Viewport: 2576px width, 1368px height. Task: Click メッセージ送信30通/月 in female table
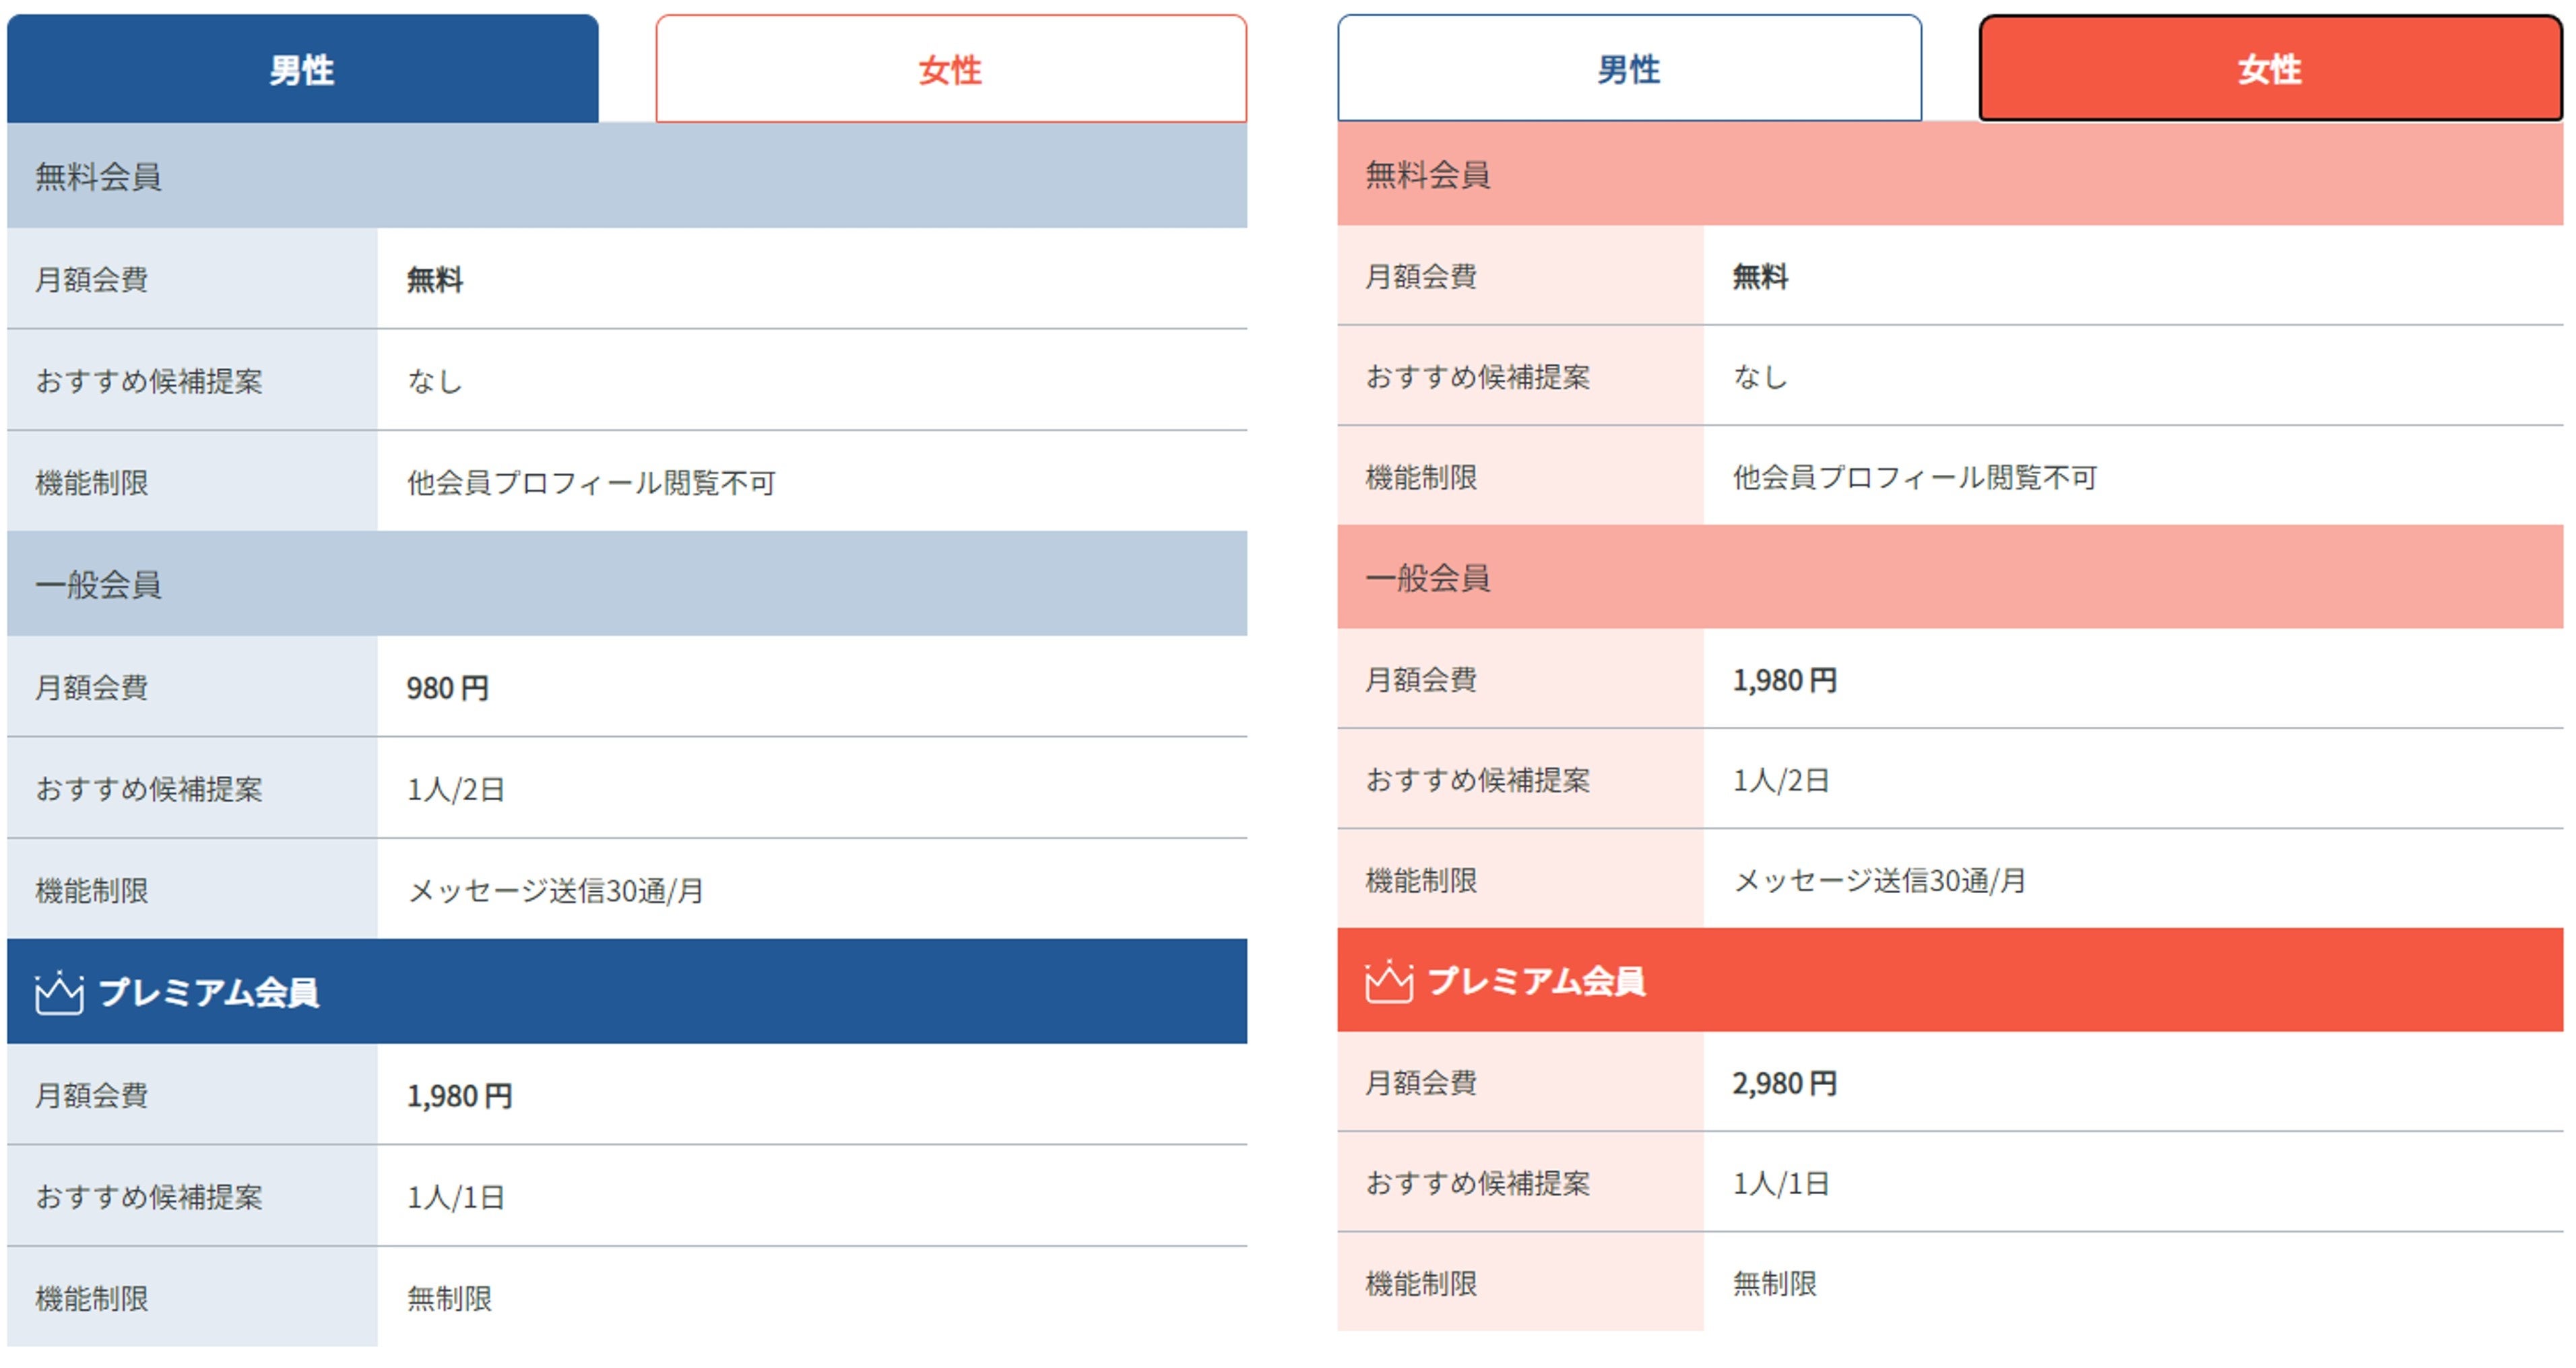[x=1879, y=881]
